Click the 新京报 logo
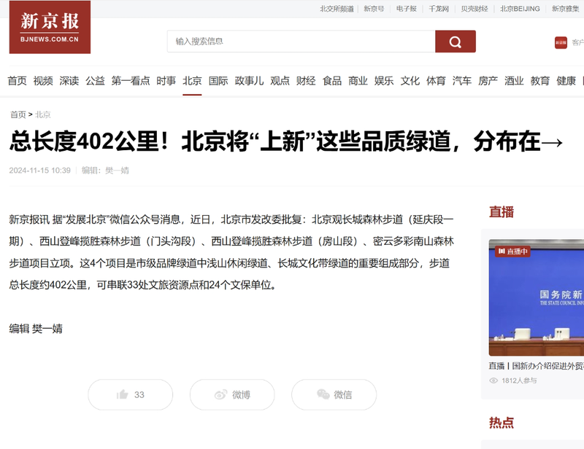Screen dimensions: 584x449 (50, 27)
